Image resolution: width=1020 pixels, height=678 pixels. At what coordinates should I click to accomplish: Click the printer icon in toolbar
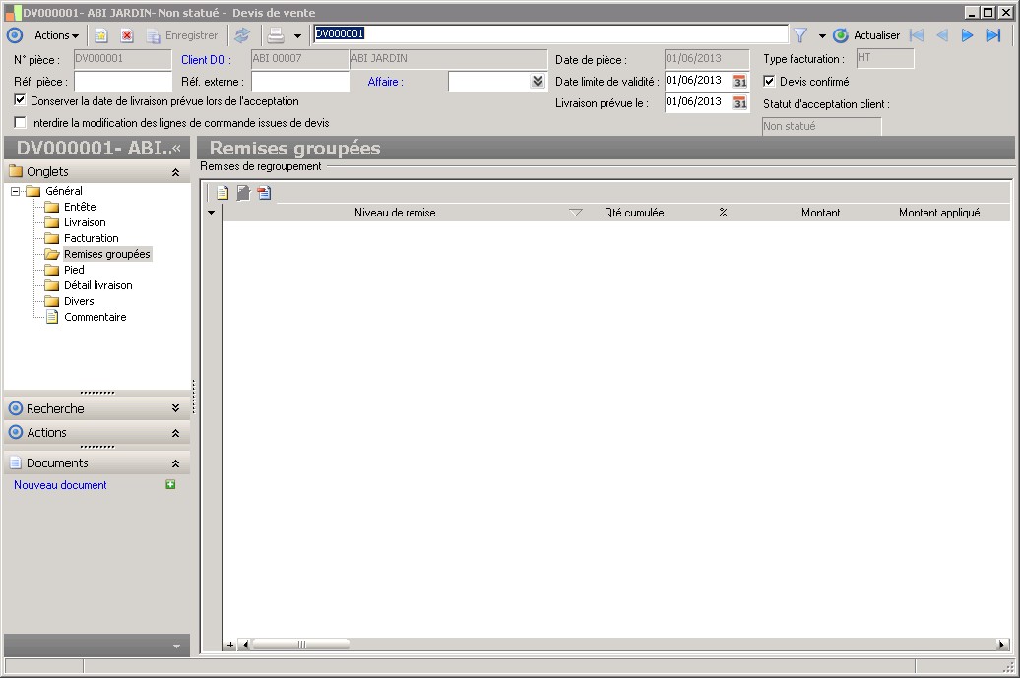277,35
